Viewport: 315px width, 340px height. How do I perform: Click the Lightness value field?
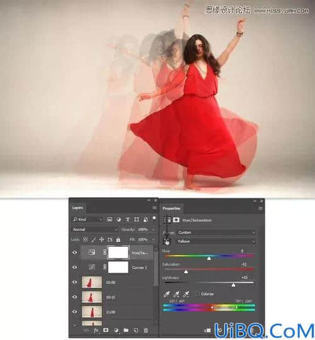click(x=244, y=278)
